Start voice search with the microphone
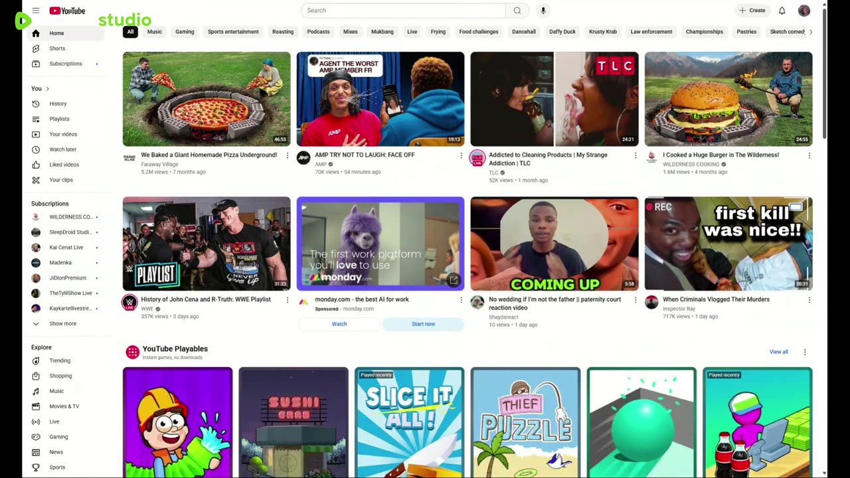 543,11
